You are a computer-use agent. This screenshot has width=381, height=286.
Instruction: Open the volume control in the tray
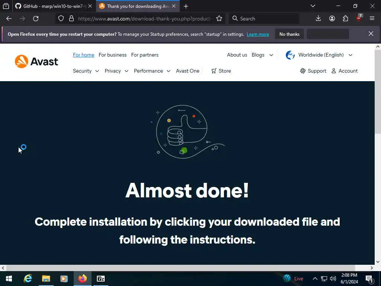pos(333,279)
